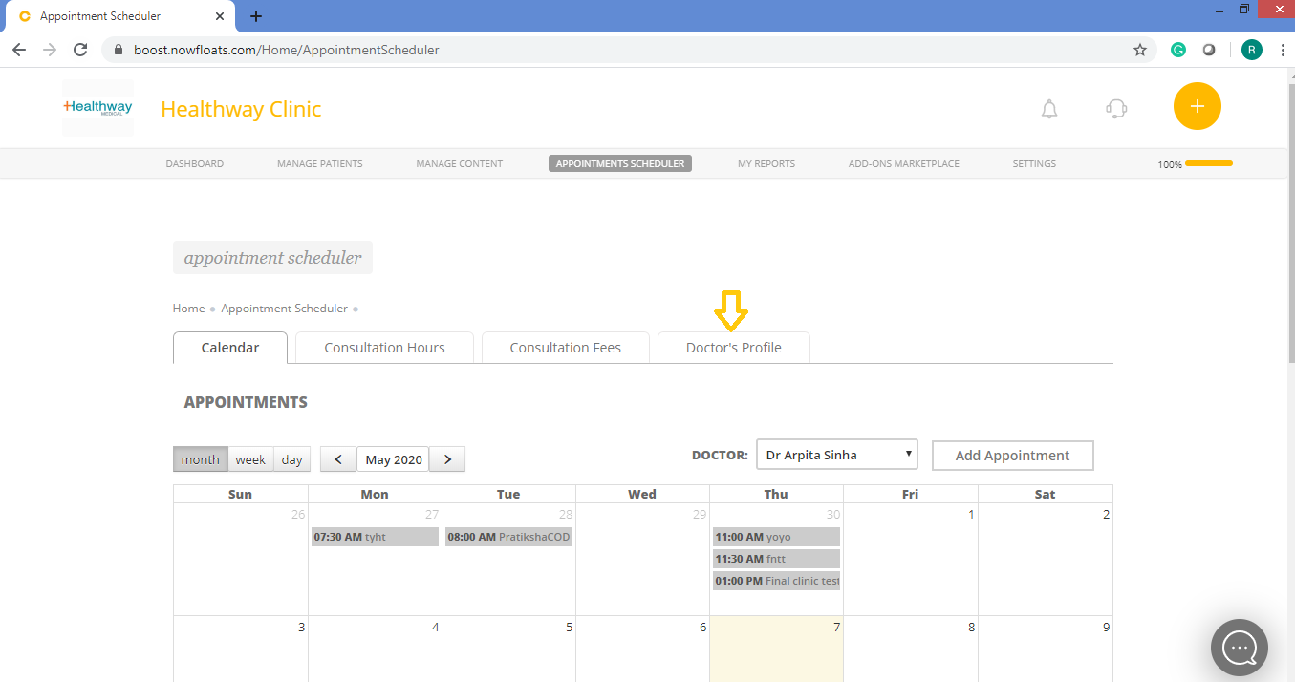This screenshot has height=682, width=1295.
Task: Select day calendar view
Action: tap(292, 459)
